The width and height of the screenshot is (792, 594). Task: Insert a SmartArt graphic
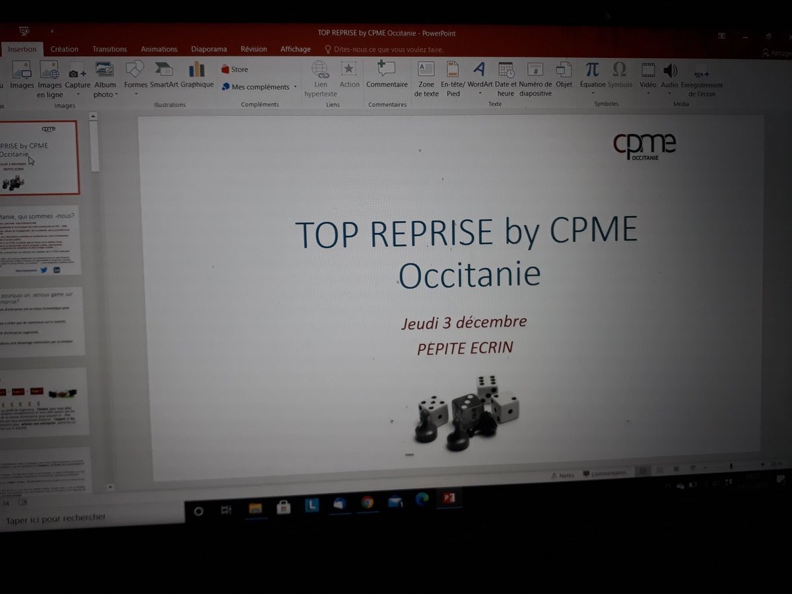pyautogui.click(x=164, y=75)
